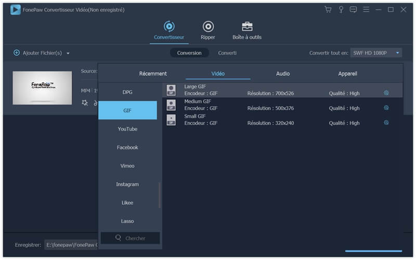416x260 pixels.
Task: Choose Facebook in the format list
Action: (127, 147)
